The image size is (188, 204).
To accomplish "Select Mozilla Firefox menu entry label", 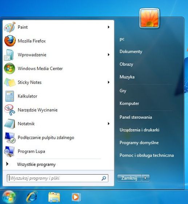I will pyautogui.click(x=32, y=41).
